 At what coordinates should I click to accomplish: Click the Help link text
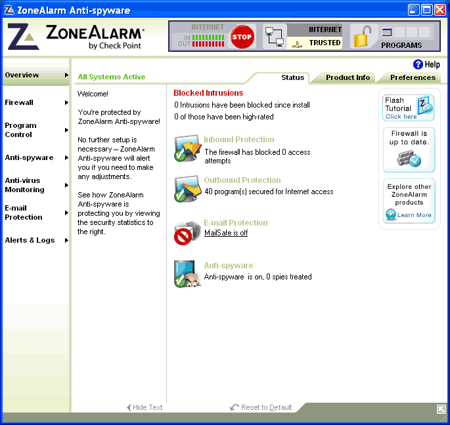click(432, 64)
